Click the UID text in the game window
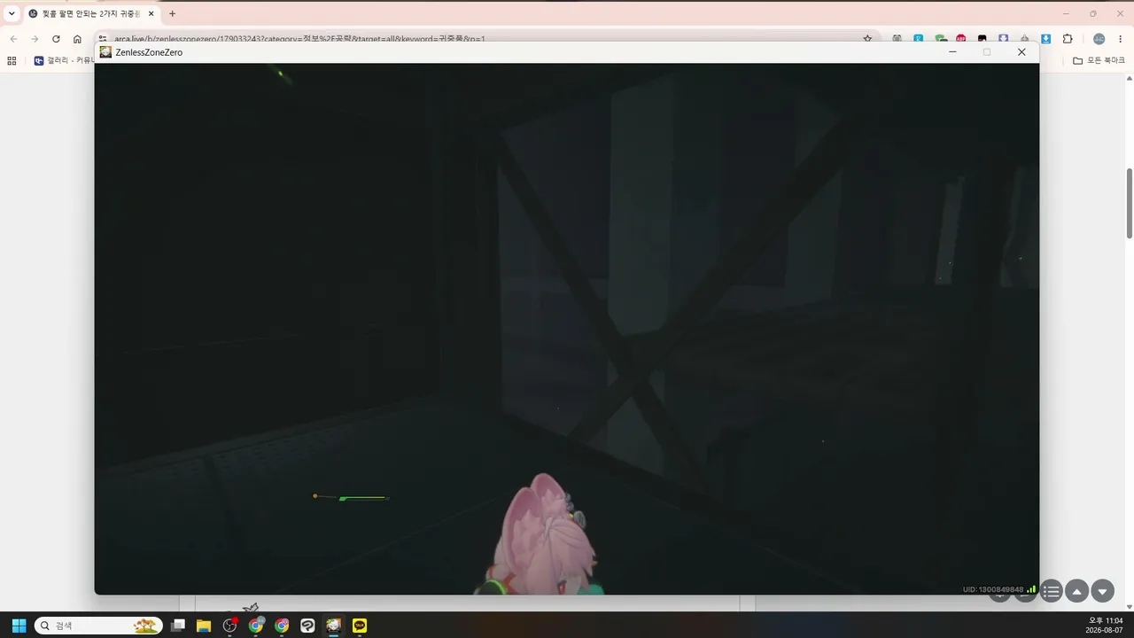Viewport: 1134px width, 638px height. 993,589
